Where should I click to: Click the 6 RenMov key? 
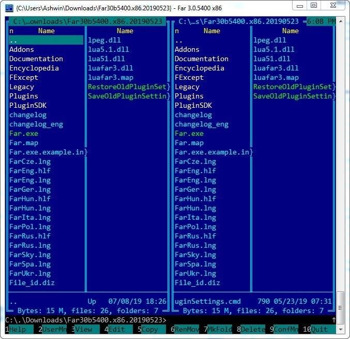[x=185, y=329]
